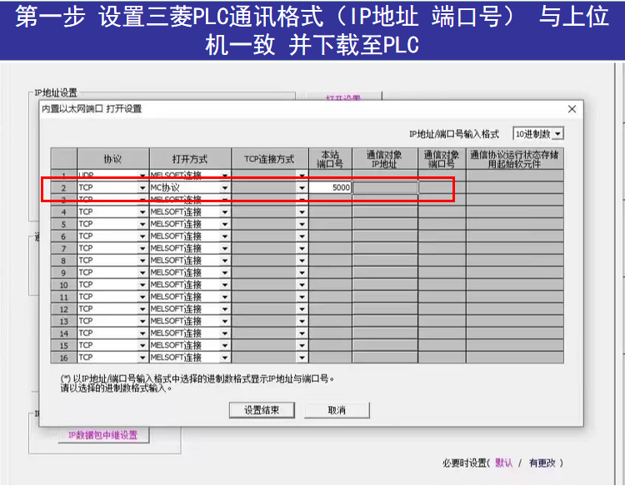Click the 取消 button
This screenshot has height=486, width=625.
337,410
